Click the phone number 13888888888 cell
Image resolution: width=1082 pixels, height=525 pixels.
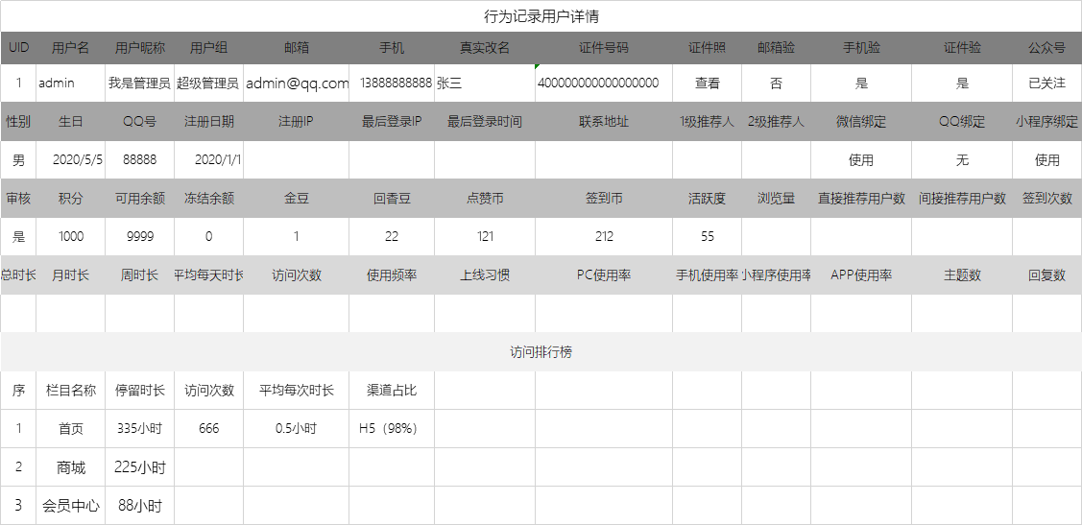395,84
